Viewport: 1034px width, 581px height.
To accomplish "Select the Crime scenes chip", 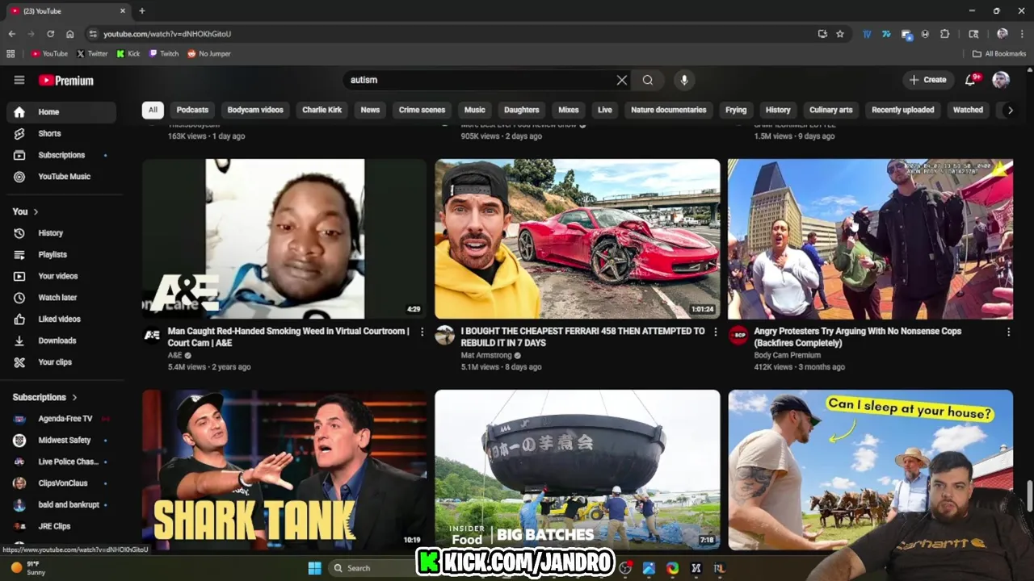I will 422,110.
